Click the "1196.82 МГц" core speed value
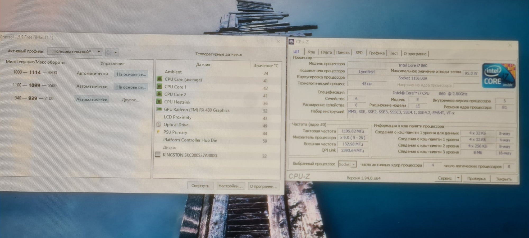 point(353,131)
